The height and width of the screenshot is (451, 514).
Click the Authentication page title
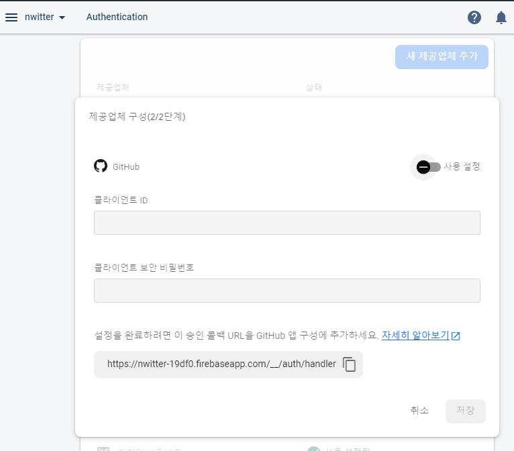[x=117, y=17]
